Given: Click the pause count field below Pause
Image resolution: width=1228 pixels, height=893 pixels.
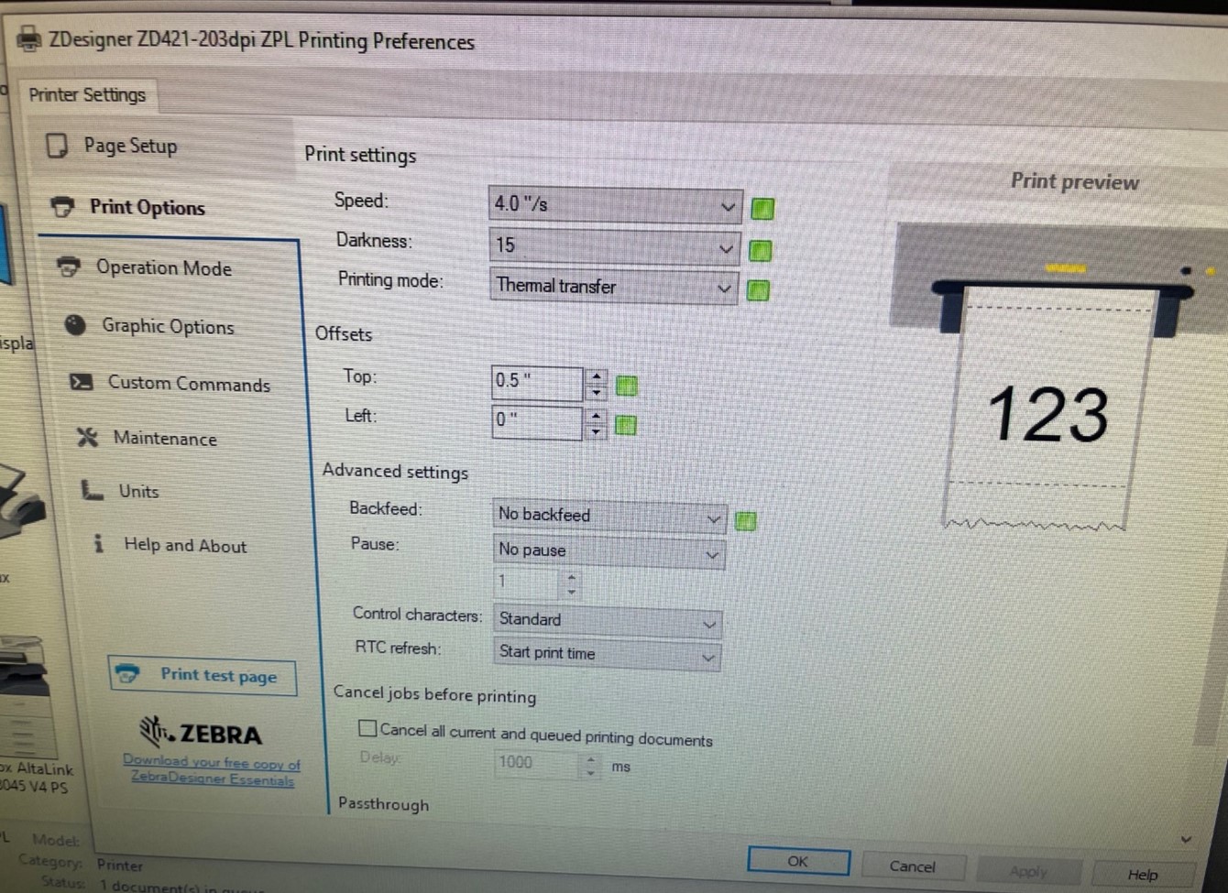Looking at the screenshot, I should 527,583.
